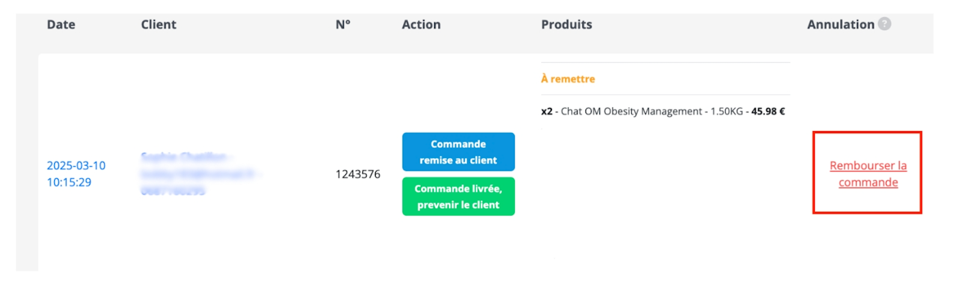Click the Date column header
Viewport: 962px width, 296px height.
coord(61,25)
